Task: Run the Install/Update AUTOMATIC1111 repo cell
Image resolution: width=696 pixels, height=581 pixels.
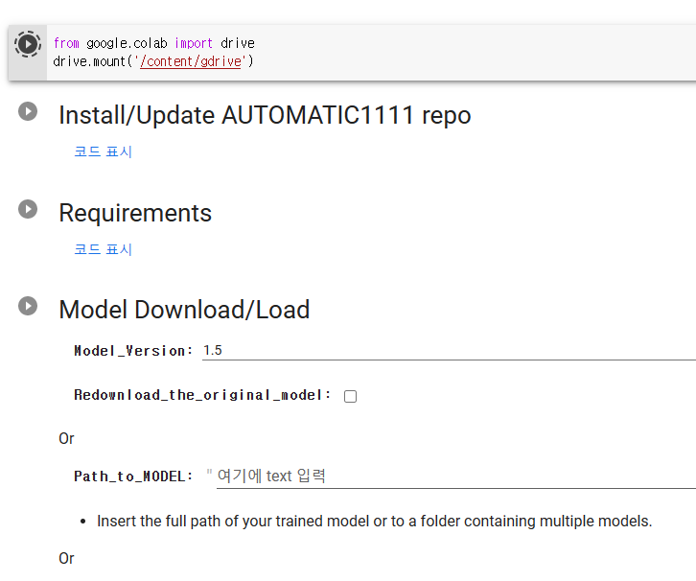Action: pos(28,111)
